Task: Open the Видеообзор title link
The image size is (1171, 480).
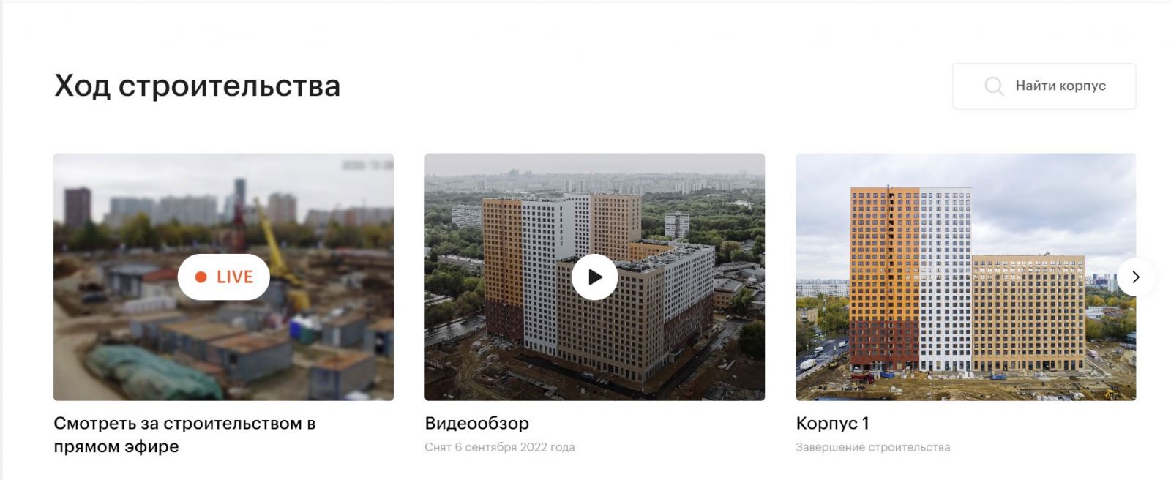Action: [x=476, y=423]
